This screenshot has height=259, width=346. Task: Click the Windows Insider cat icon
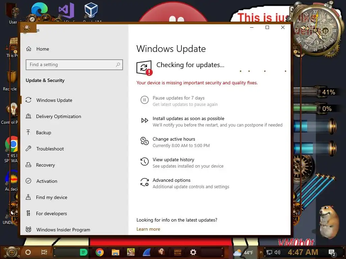tap(28, 229)
